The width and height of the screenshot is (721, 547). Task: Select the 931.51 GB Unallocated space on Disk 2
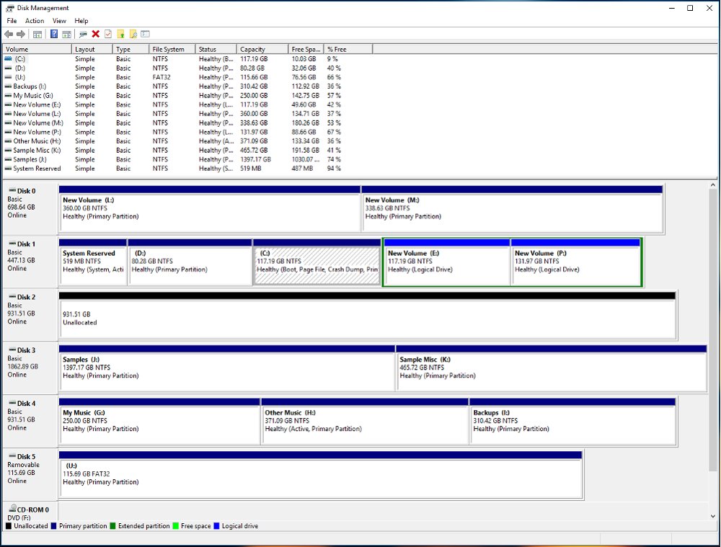point(368,316)
